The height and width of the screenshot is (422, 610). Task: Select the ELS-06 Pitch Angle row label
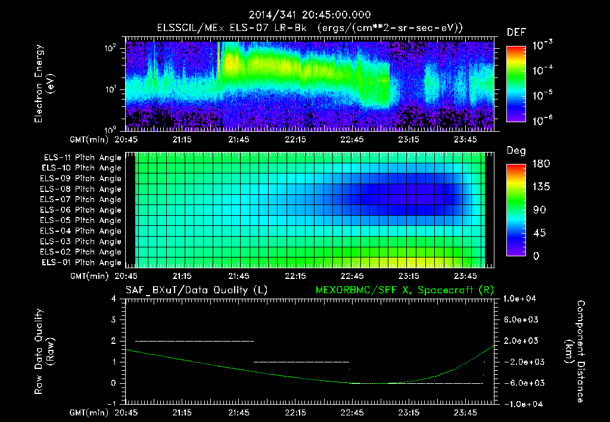[x=81, y=210]
